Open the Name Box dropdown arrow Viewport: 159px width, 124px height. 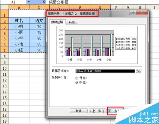[29, 2]
